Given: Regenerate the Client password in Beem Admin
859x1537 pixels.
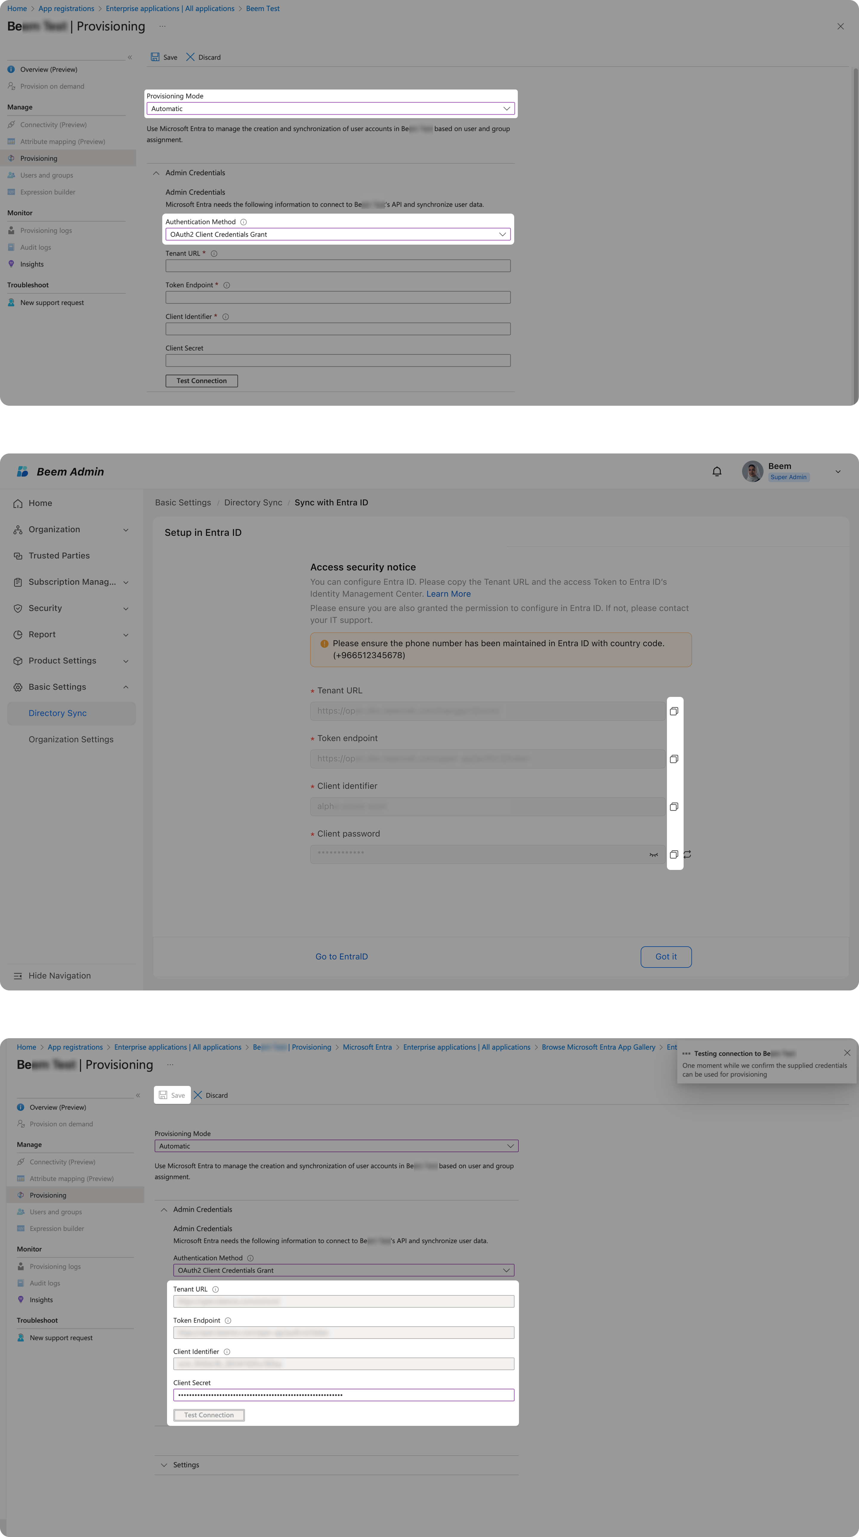Looking at the screenshot, I should pyautogui.click(x=687, y=854).
